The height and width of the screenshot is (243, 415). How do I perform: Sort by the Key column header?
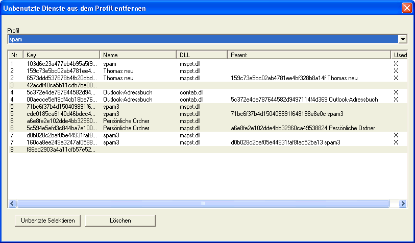(61, 55)
